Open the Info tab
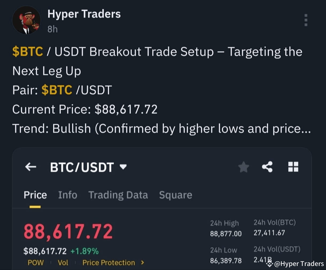 (x=67, y=195)
